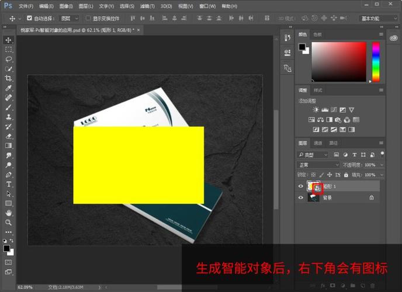Add Levels adjustment
Image resolution: width=402 pixels, height=292 pixels.
point(325,110)
